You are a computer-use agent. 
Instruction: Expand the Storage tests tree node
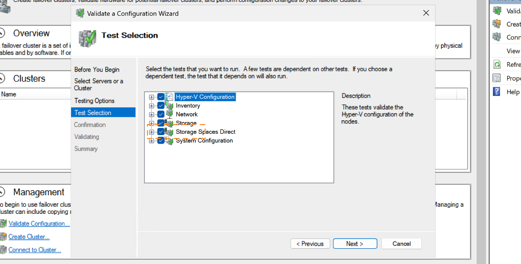click(152, 123)
